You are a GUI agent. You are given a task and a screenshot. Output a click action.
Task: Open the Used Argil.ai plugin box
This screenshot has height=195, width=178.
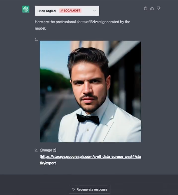[67, 11]
